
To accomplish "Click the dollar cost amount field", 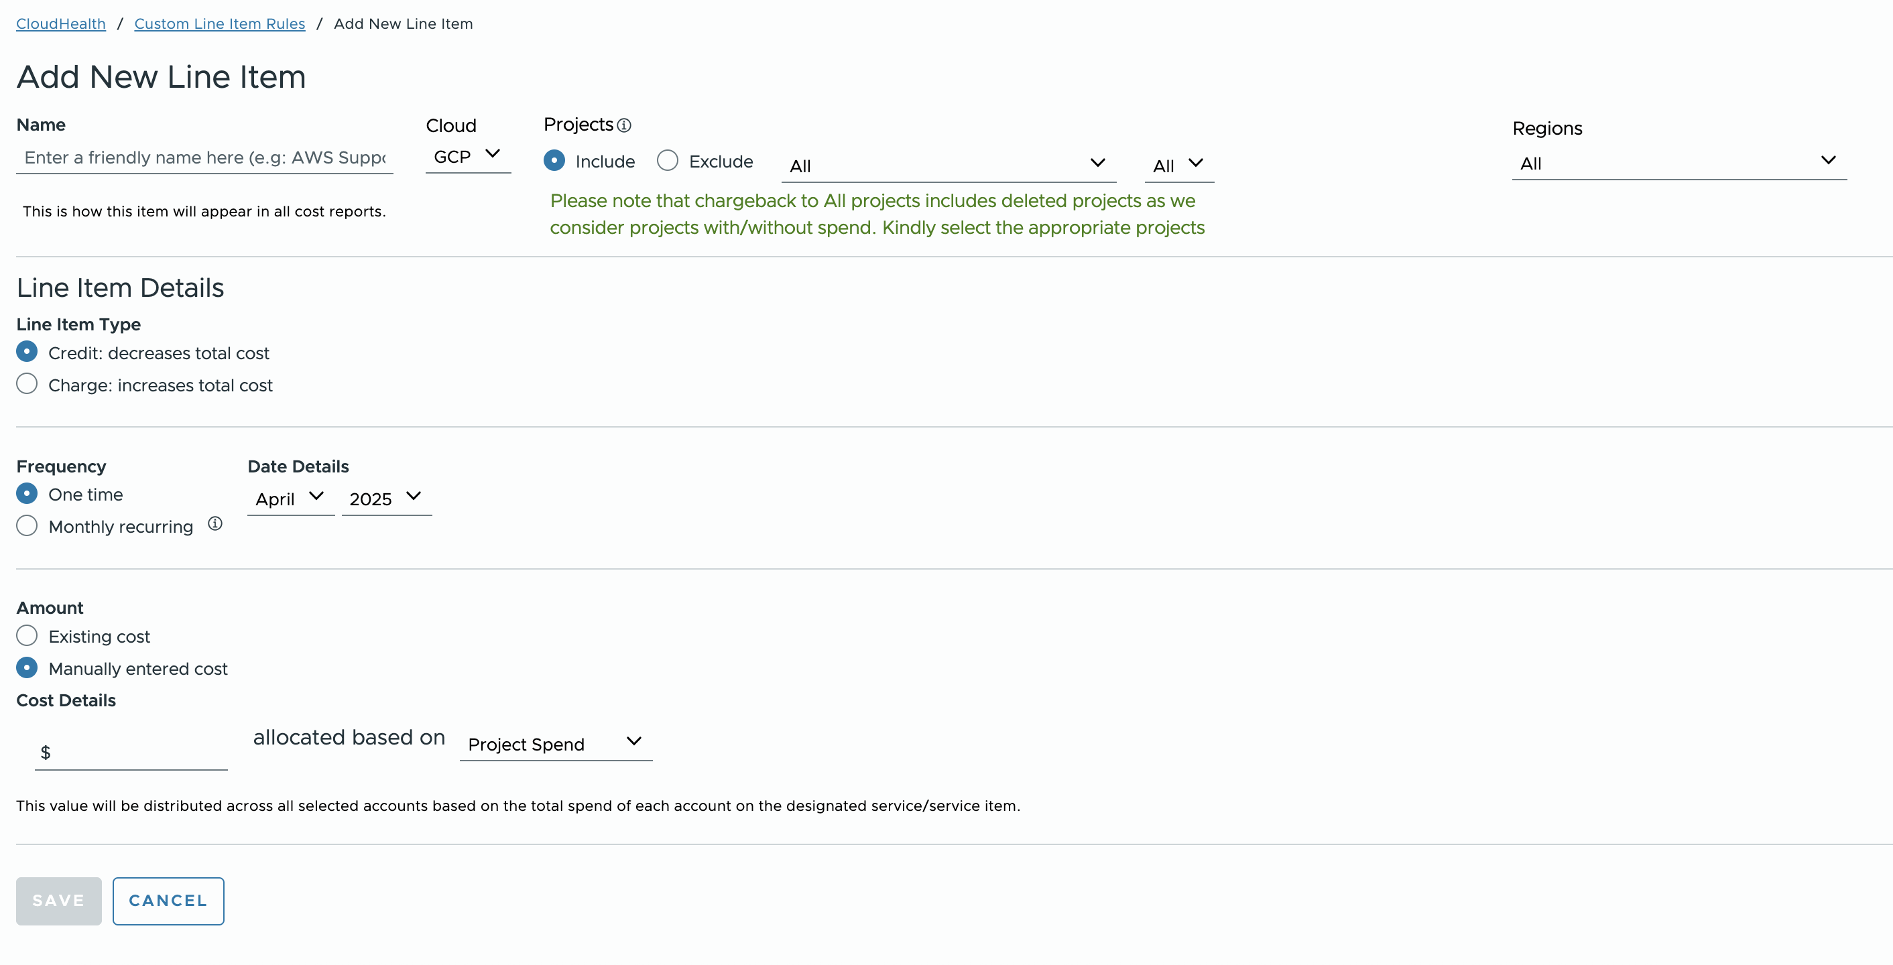I will tap(136, 752).
